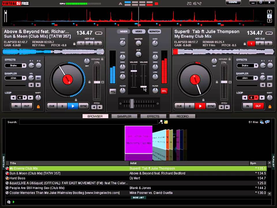Switch to the SCRATCH panel
The image size is (277, 208).
[154, 31]
